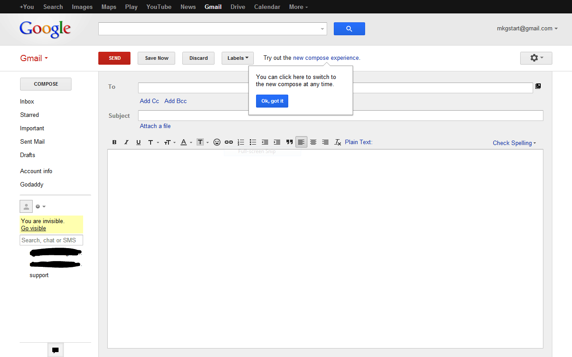Apply blockquote formatting
Viewport: 572px width, 357px height.
(x=290, y=142)
